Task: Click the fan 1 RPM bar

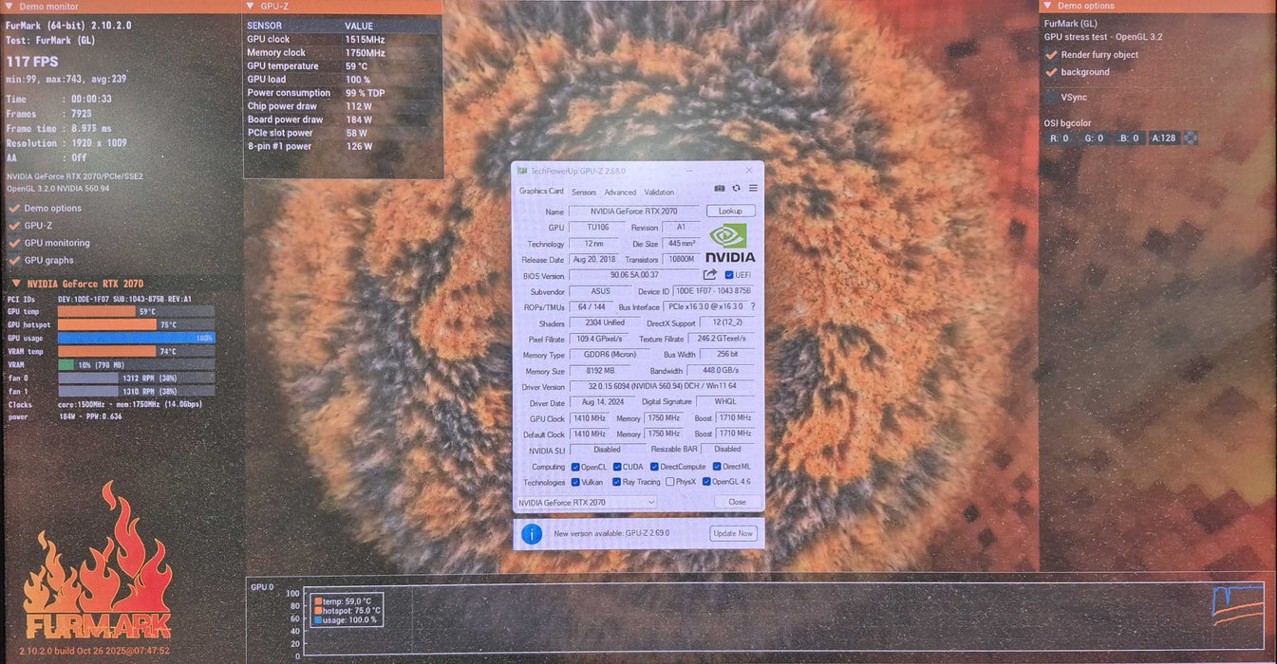Action: tap(137, 391)
